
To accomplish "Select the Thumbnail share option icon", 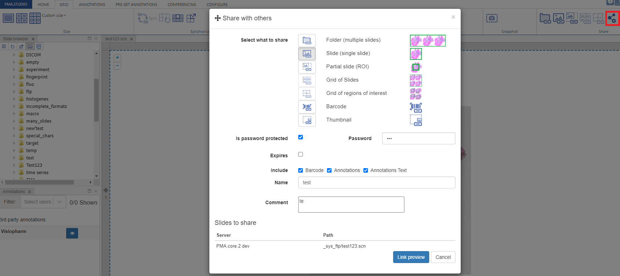I will [307, 120].
